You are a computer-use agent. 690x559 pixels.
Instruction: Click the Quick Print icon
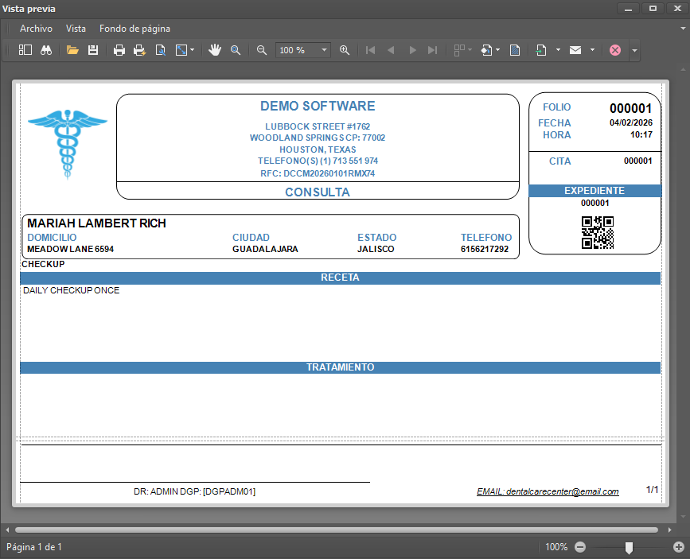(x=140, y=50)
